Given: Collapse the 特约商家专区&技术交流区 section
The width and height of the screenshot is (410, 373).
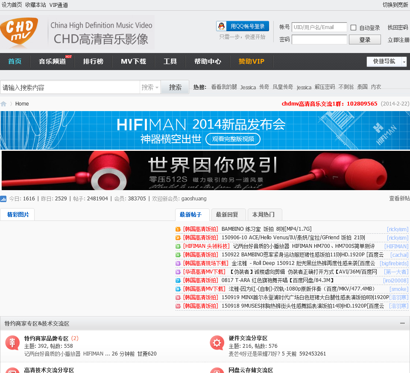Looking at the screenshot, I should coord(402,323).
